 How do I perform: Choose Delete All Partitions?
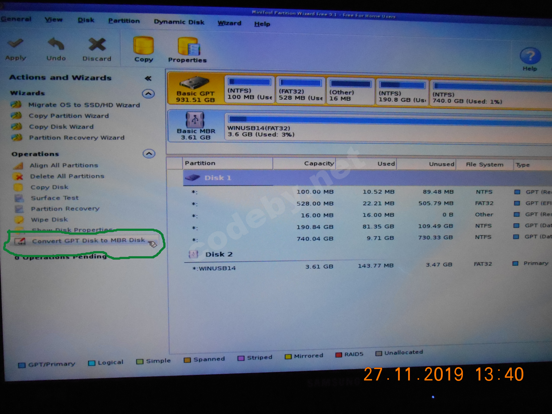tap(67, 176)
